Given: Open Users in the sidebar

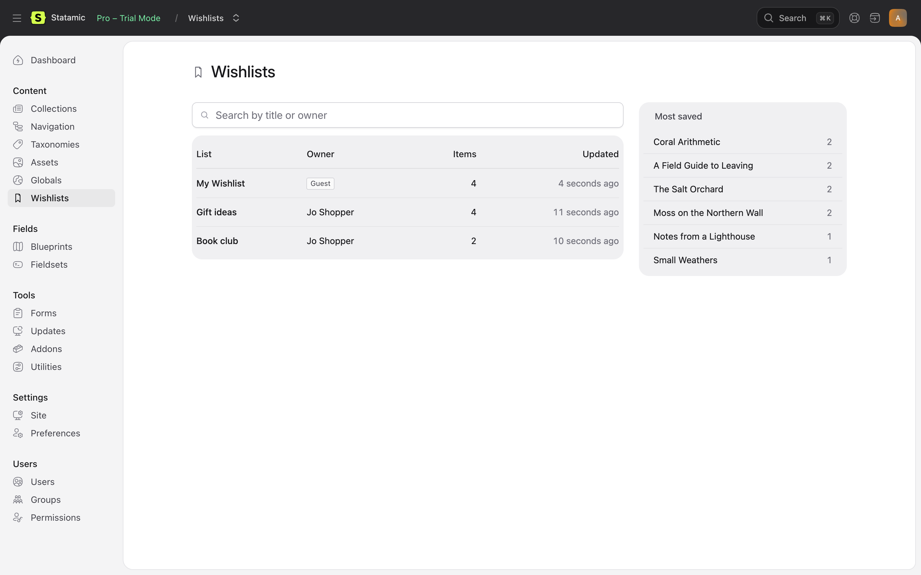Looking at the screenshot, I should coord(61,482).
